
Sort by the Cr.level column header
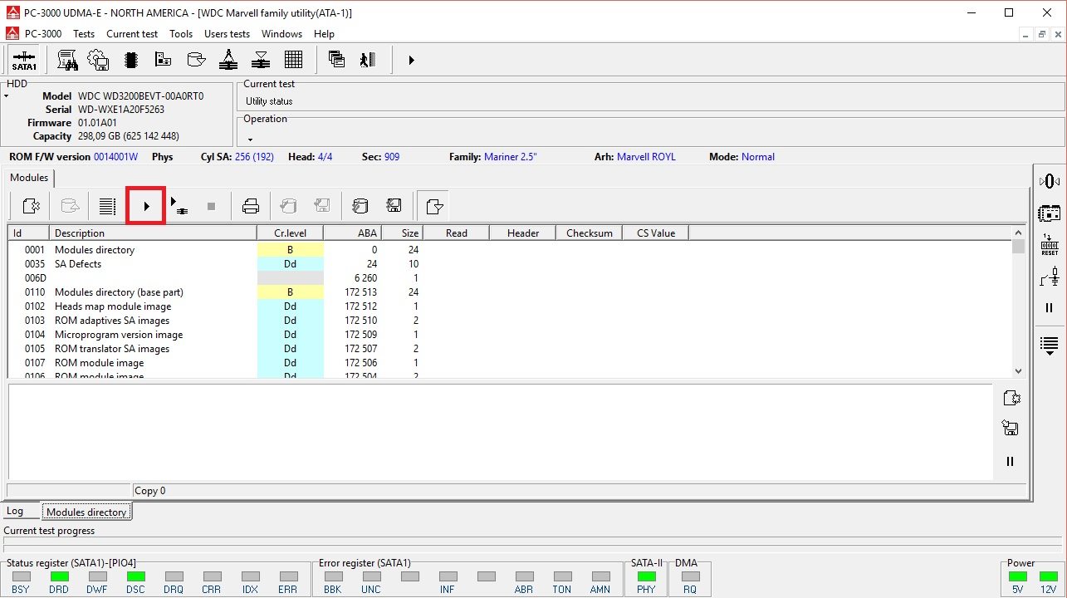point(291,233)
